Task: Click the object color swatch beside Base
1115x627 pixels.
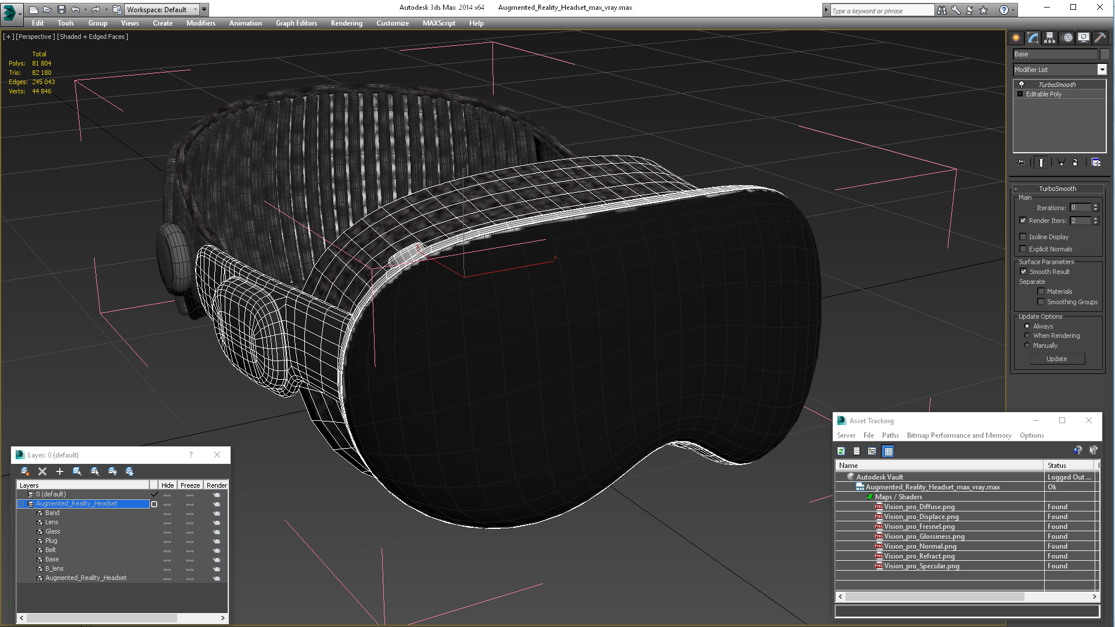Action: (1105, 54)
